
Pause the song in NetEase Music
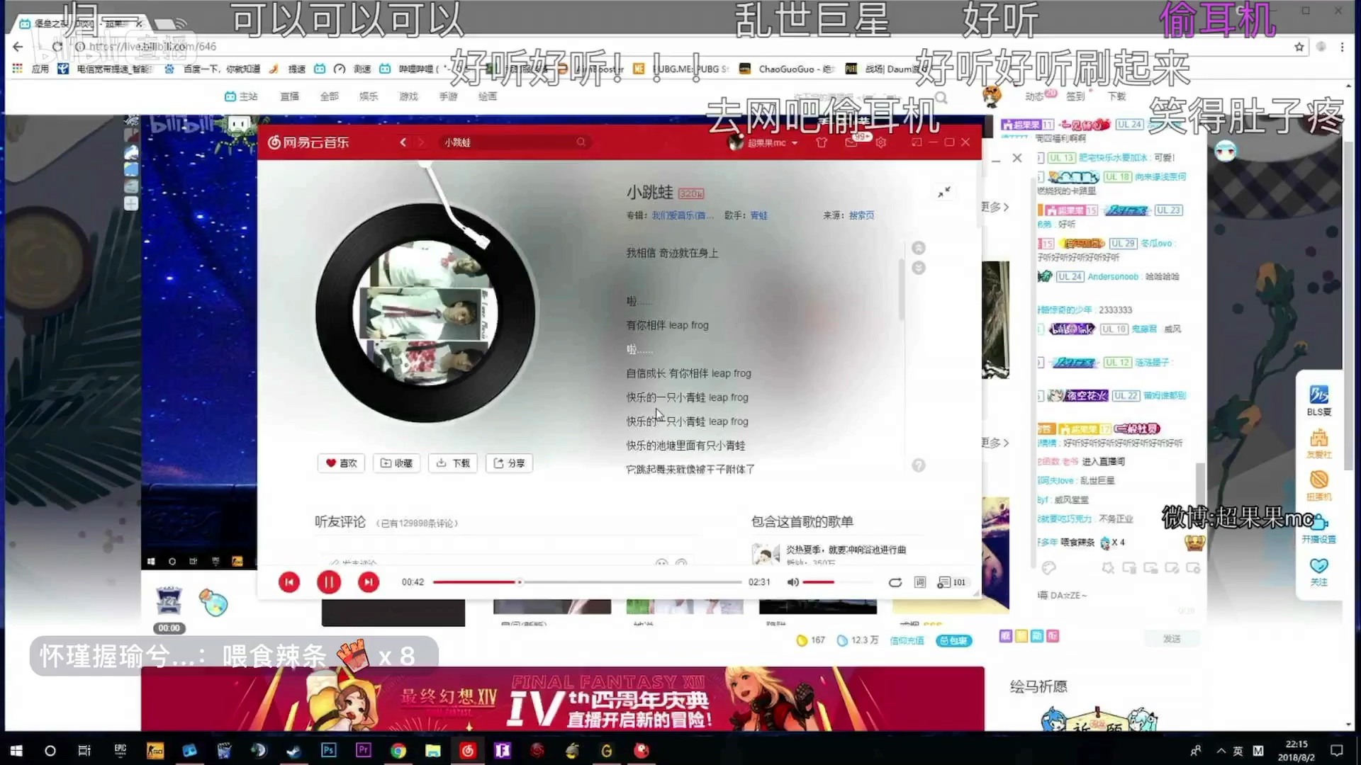pyautogui.click(x=328, y=582)
